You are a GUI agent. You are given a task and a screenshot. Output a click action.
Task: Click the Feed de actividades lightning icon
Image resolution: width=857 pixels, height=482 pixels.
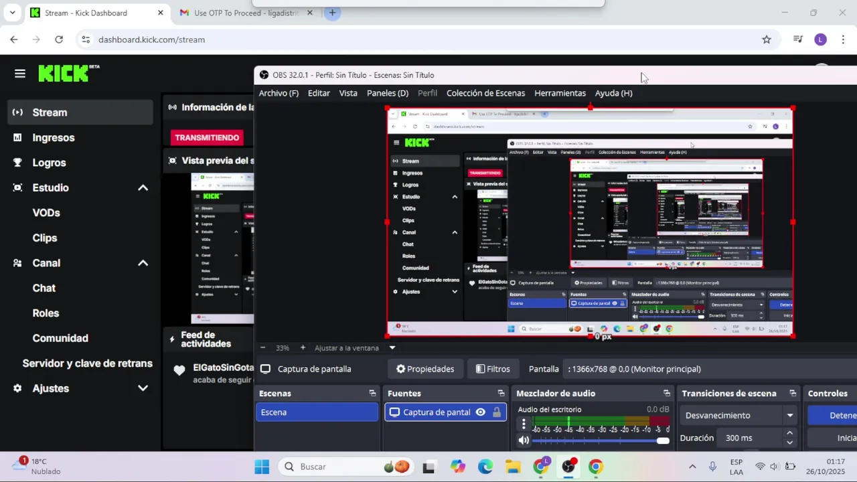172,339
